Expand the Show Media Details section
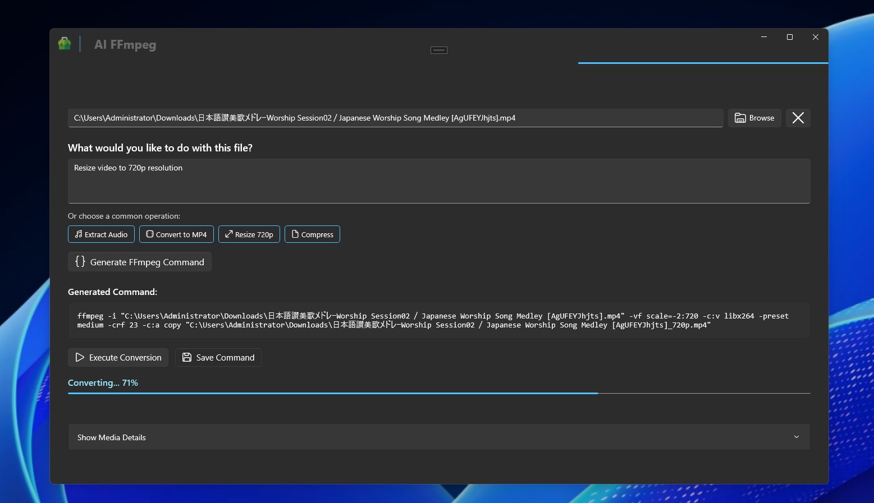The height and width of the screenshot is (503, 874). click(111, 437)
